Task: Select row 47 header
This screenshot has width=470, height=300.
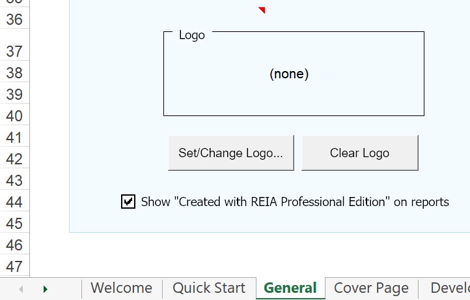Action: tap(14, 266)
